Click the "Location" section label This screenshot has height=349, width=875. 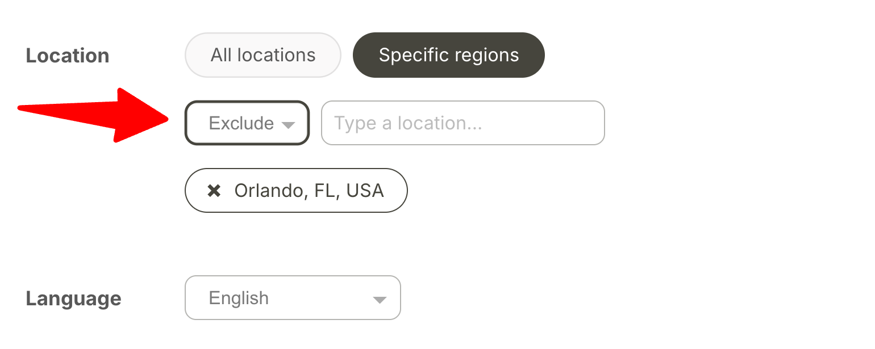click(x=68, y=56)
